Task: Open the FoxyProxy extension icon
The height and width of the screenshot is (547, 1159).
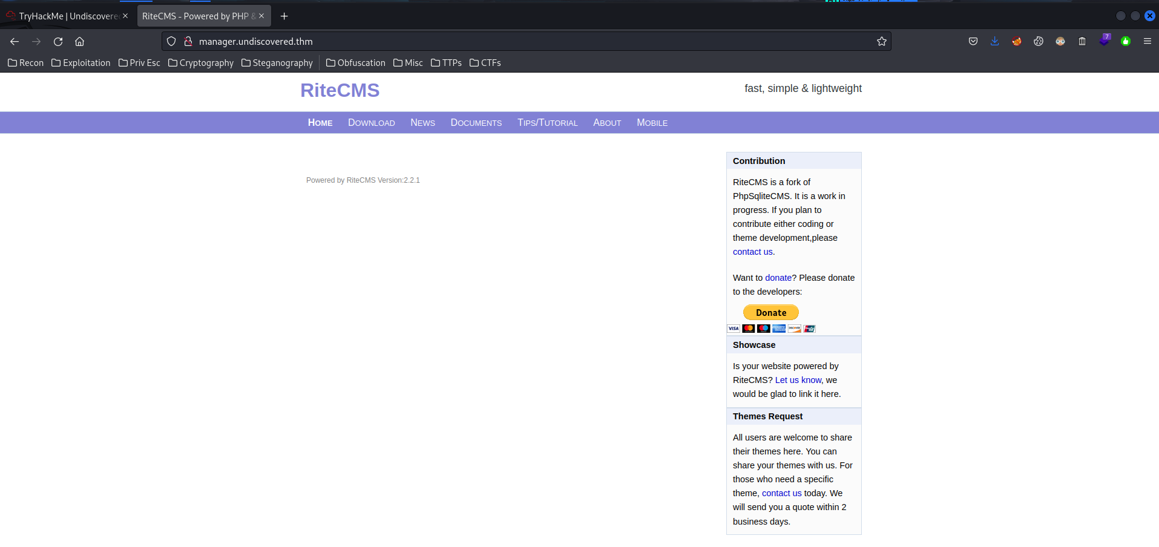Action: click(x=1017, y=41)
